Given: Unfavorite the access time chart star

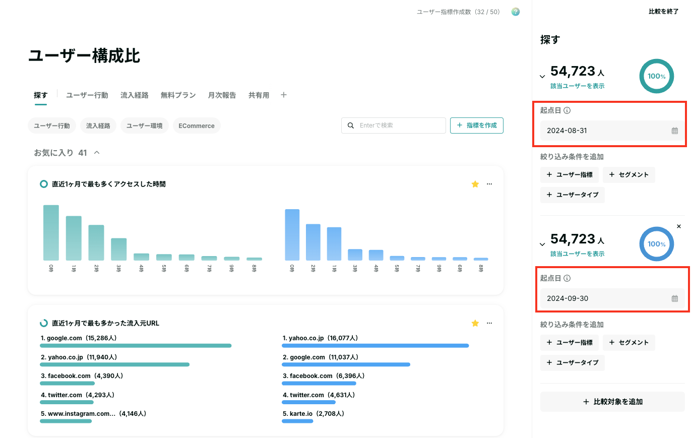Looking at the screenshot, I should click(x=475, y=184).
